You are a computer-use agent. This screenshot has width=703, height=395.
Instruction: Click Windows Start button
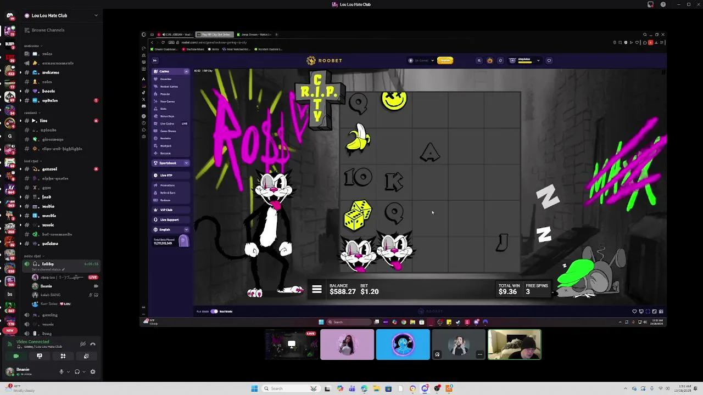pos(254,388)
